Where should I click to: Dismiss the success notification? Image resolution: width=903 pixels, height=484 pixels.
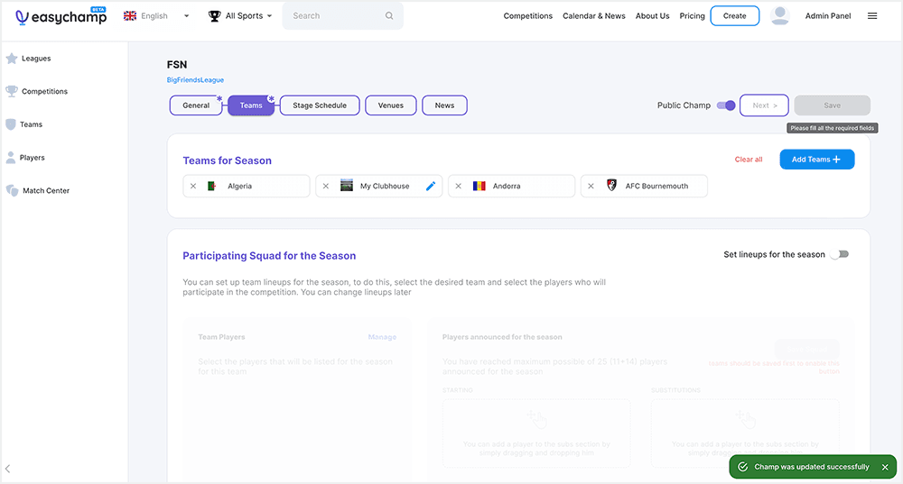click(885, 467)
